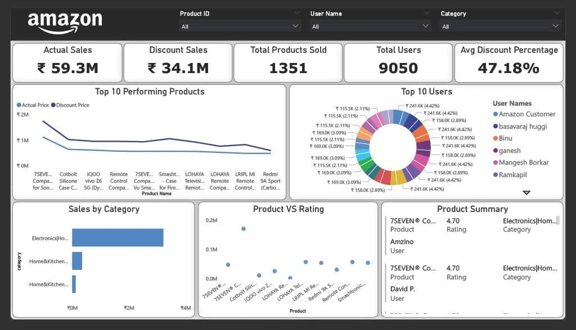This screenshot has height=330, width=576.
Task: Click Smasht... Case for Fire axis label
Action: (169, 181)
